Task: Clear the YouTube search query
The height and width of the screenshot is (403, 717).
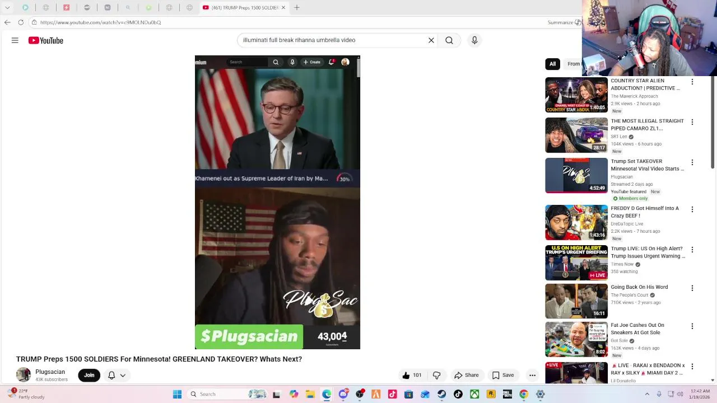Action: [x=431, y=40]
